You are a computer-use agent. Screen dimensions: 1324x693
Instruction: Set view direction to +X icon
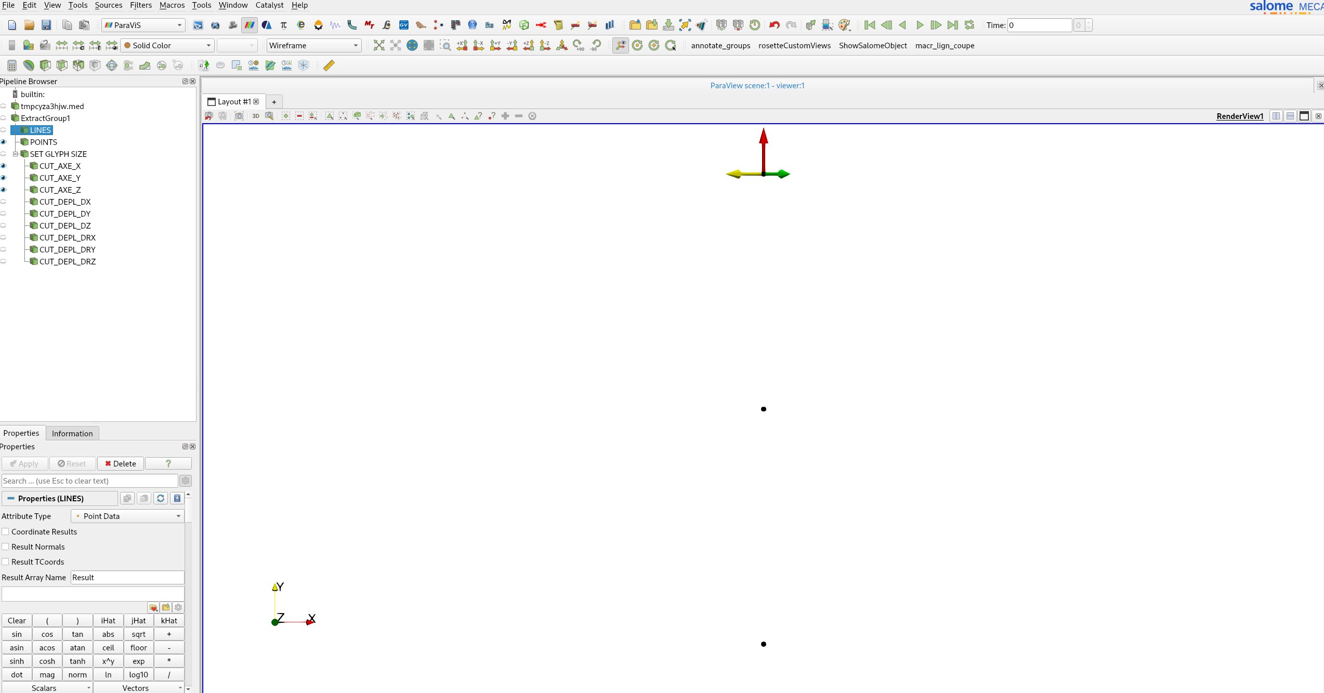(x=462, y=46)
